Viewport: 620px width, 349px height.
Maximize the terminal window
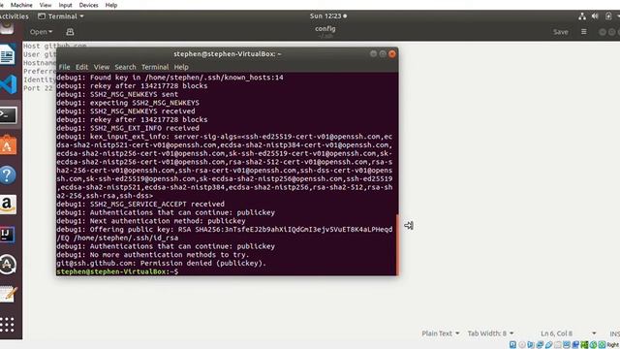point(383,54)
